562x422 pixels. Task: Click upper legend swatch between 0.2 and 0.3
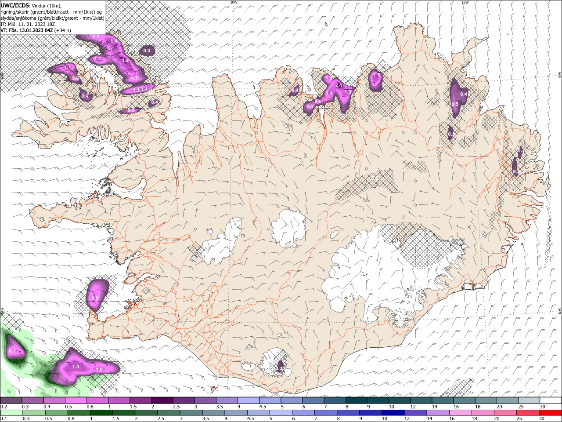click(x=11, y=400)
